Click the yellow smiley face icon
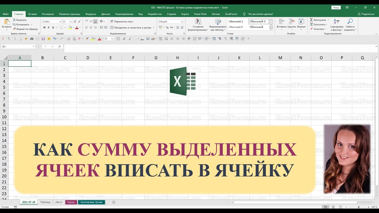This screenshot has width=379, height=213. pos(49,39)
